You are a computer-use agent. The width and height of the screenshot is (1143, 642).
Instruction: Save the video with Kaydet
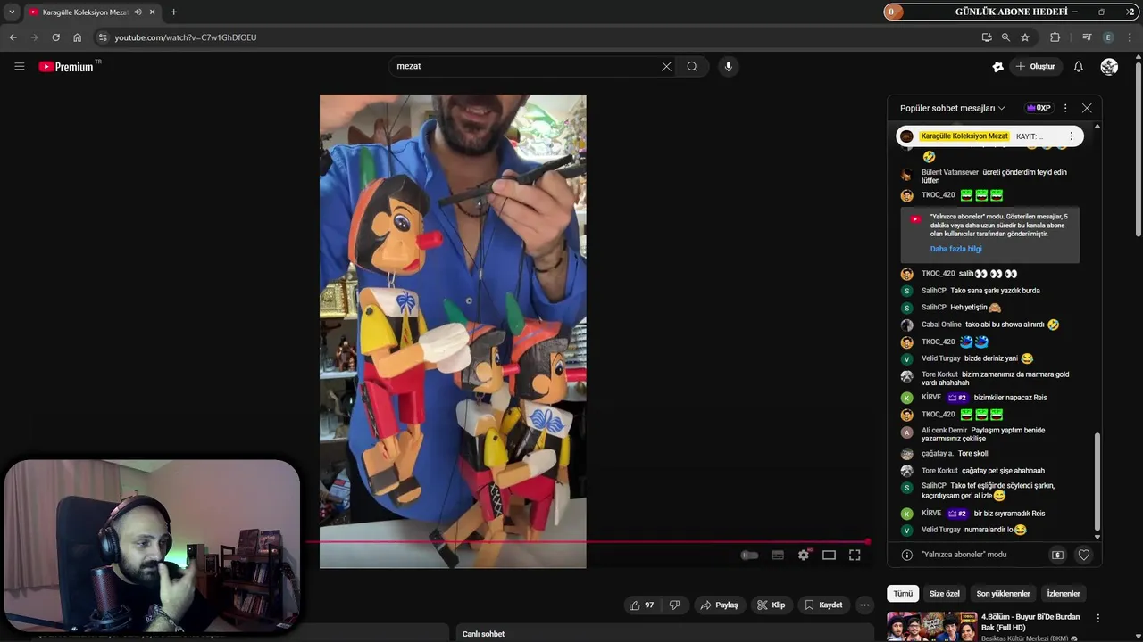[822, 605]
